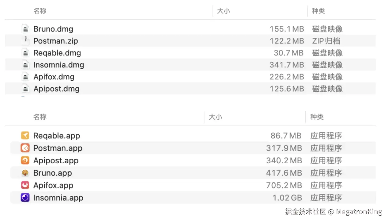The height and width of the screenshot is (222, 388).
Task: Click the Reqable.app application icon
Action: (25, 136)
